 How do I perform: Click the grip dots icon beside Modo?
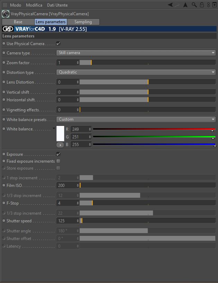point(5,5)
